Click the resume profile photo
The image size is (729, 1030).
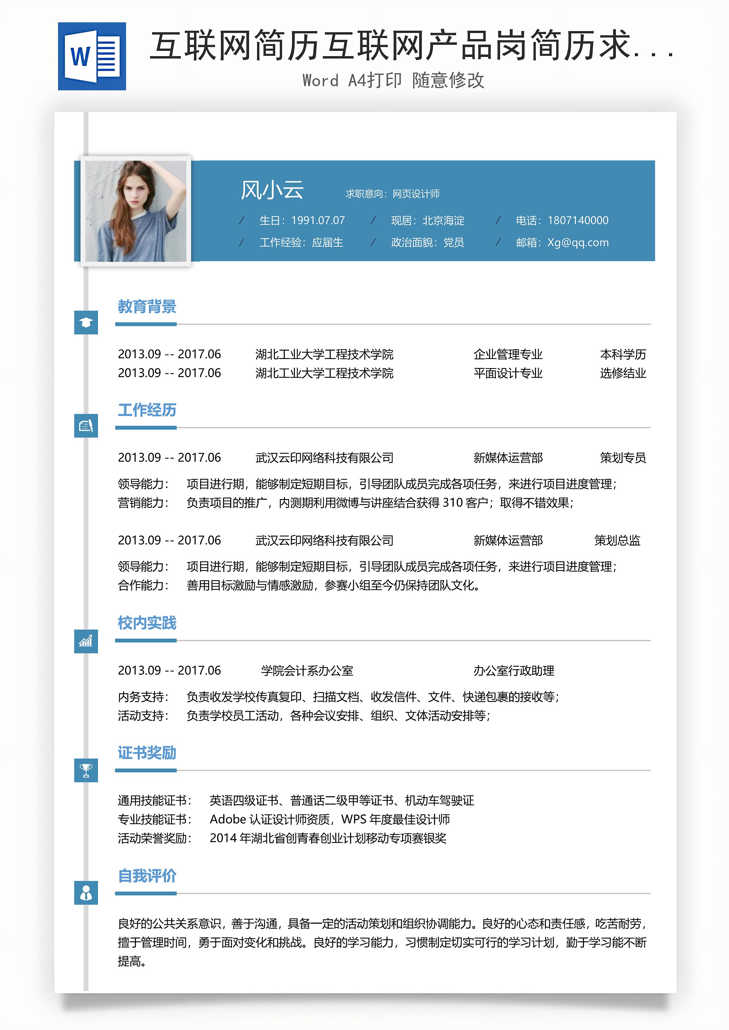pyautogui.click(x=136, y=211)
